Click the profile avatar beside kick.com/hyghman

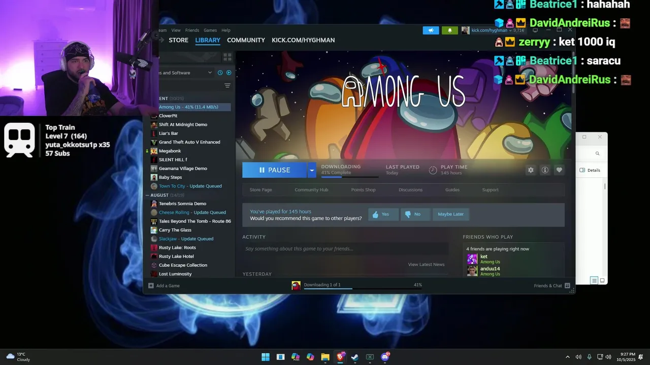pyautogui.click(x=465, y=30)
